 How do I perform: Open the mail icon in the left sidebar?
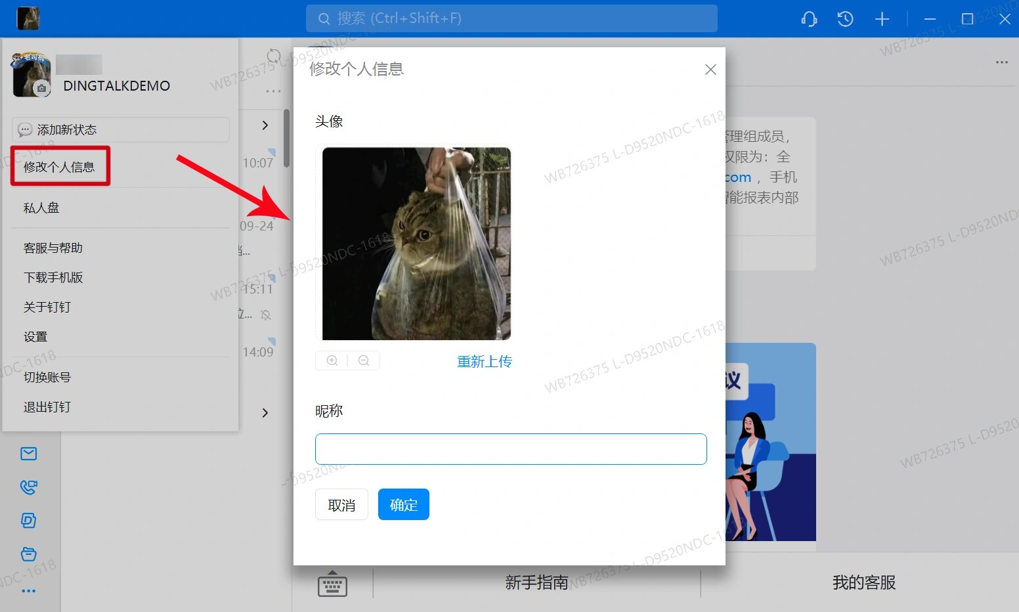[28, 454]
